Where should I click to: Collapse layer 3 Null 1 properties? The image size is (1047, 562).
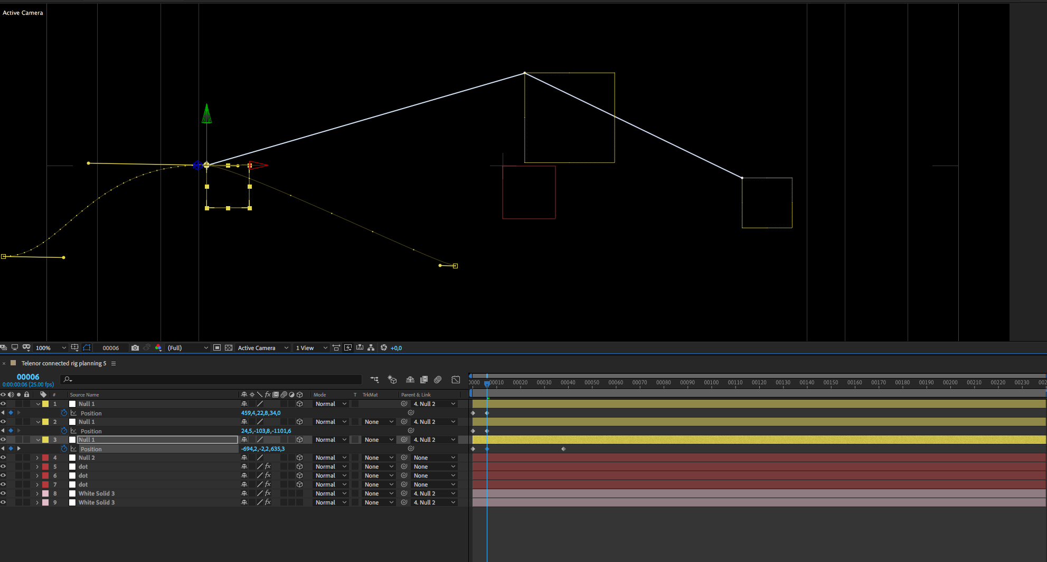[x=38, y=440]
